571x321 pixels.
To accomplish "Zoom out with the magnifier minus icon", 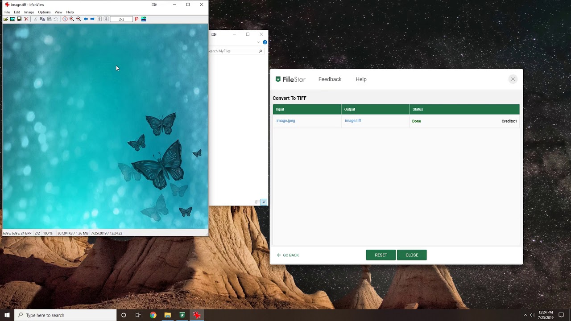I will tap(79, 19).
